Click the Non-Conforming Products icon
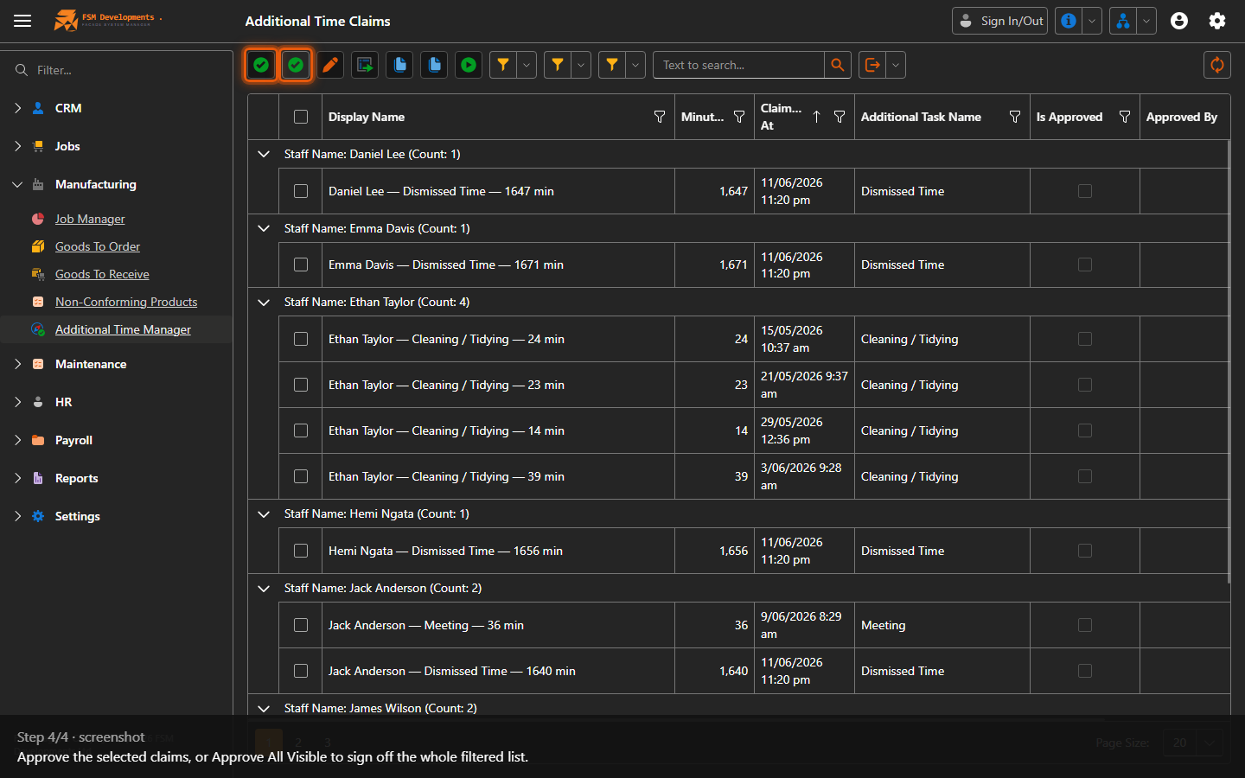1245x778 pixels. (x=38, y=302)
